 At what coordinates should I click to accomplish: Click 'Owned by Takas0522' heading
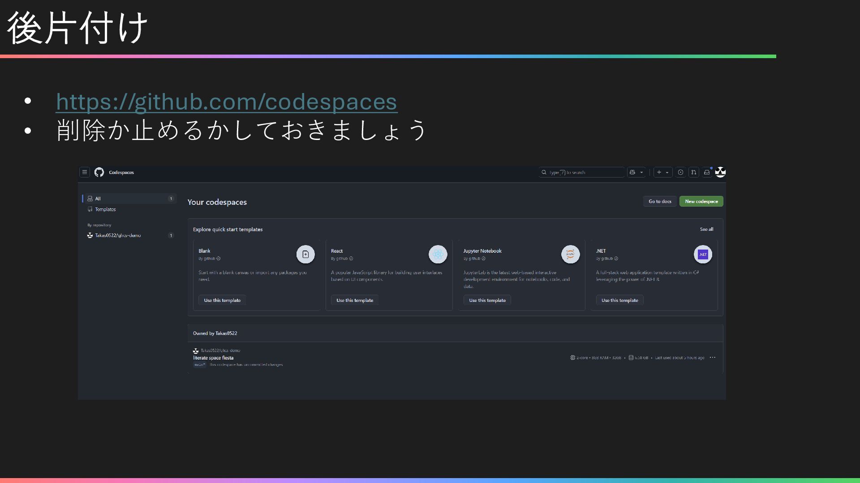pos(215,333)
